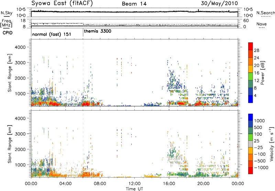This screenshot has height=191, width=275.
Task: Click the '20:00' time tick label
Action: (x=203, y=184)
